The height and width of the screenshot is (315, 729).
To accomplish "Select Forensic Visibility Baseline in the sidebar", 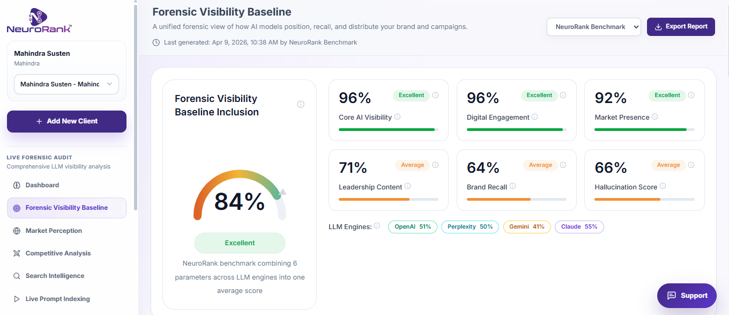I will [66, 208].
